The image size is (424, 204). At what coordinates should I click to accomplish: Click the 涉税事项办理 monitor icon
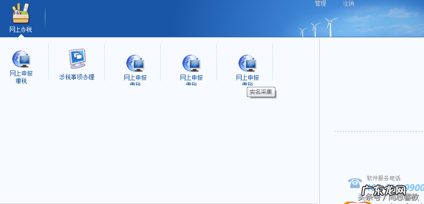[x=77, y=58]
